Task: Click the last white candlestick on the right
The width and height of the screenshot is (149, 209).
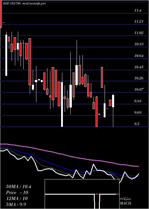Action: pyautogui.click(x=113, y=101)
